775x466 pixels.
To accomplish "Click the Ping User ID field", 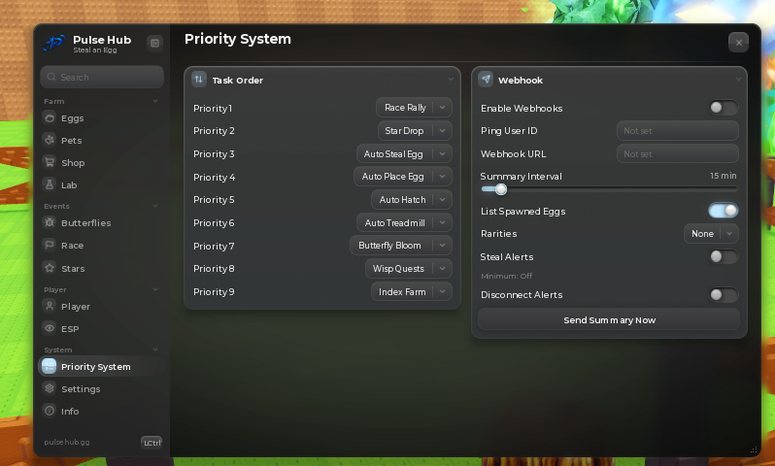I will point(678,130).
